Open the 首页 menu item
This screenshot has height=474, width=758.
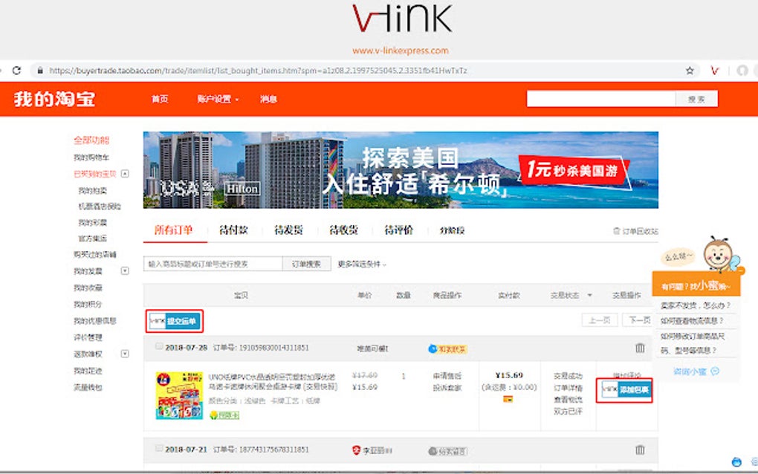(159, 97)
